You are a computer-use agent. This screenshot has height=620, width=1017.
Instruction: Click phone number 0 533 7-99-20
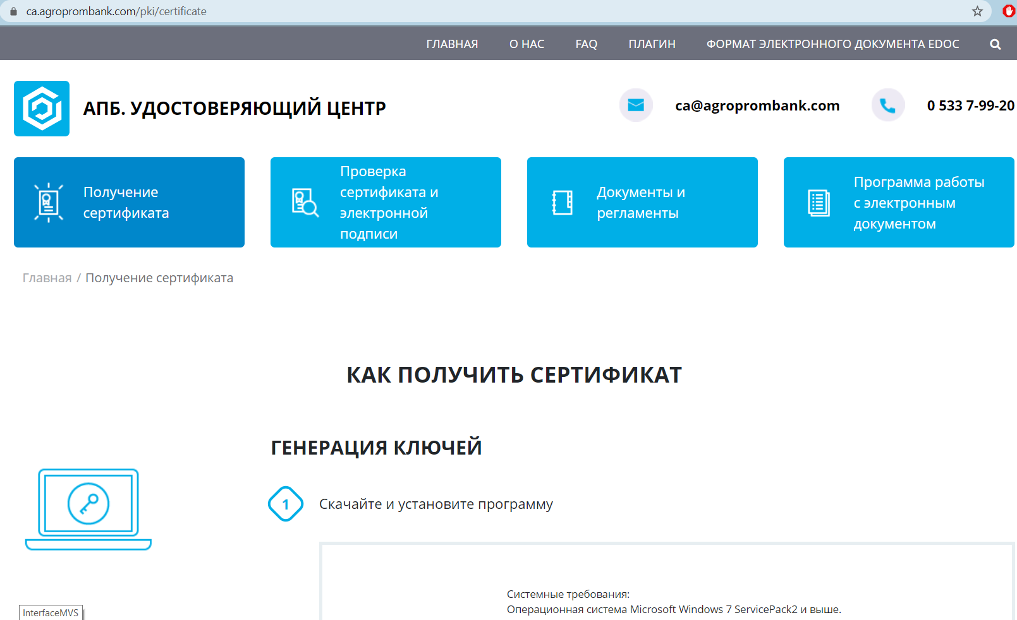[x=970, y=105]
